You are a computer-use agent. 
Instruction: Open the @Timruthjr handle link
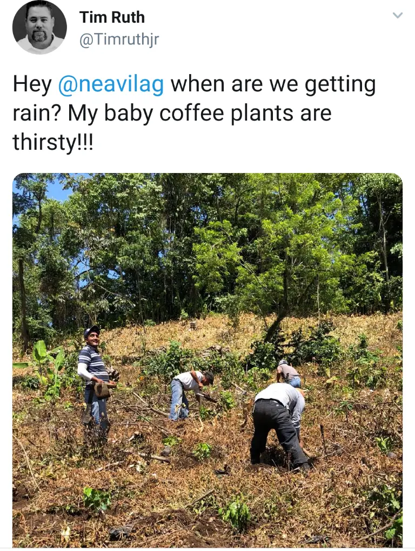[119, 39]
